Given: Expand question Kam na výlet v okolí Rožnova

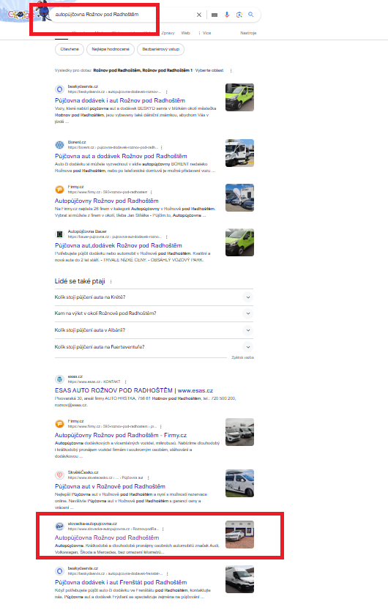Looking at the screenshot, I should [154, 313].
